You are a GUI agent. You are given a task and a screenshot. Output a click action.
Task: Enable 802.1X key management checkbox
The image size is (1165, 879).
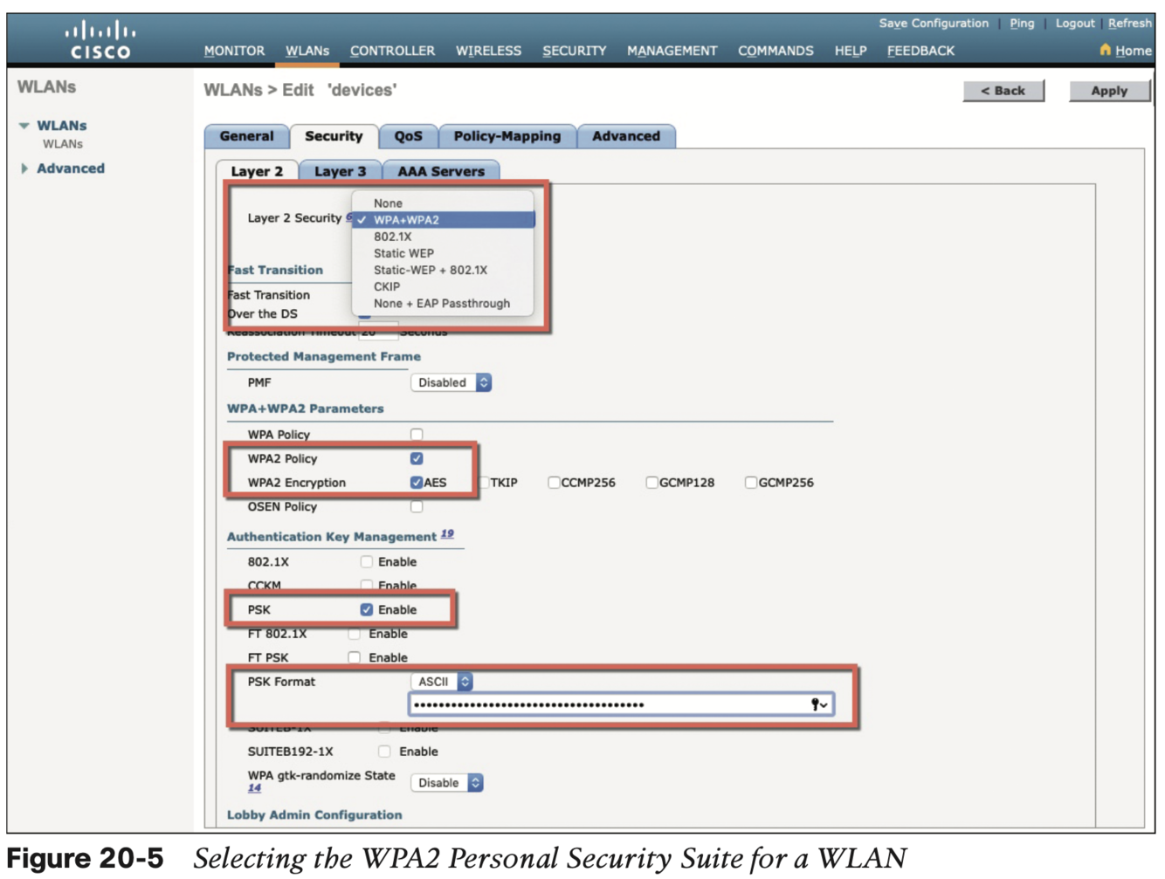click(x=367, y=561)
